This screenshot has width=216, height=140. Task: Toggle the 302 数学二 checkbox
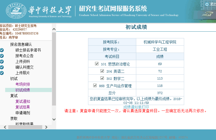pos(102,78)
